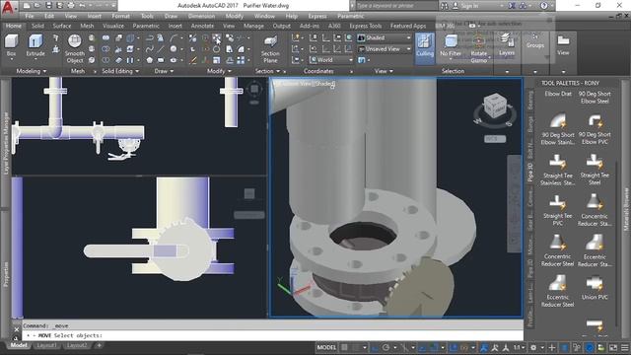Open the Dimension menu

point(201,16)
